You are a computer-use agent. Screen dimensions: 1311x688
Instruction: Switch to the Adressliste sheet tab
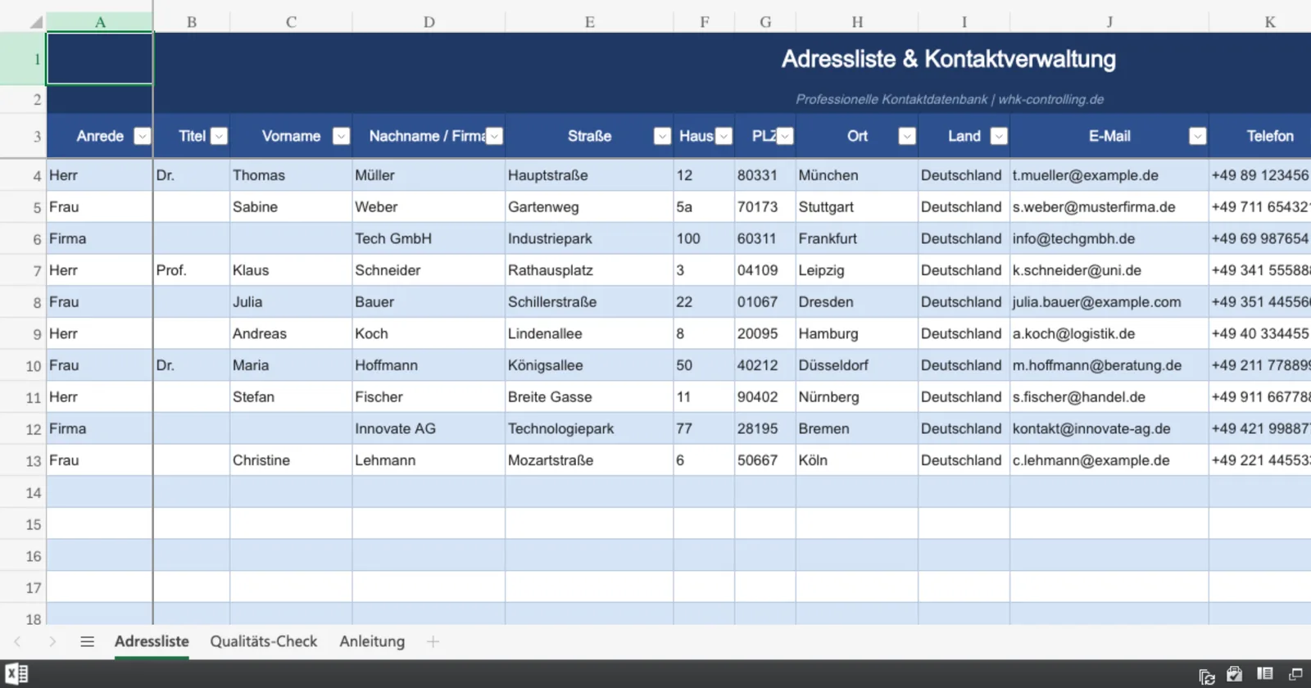click(152, 641)
